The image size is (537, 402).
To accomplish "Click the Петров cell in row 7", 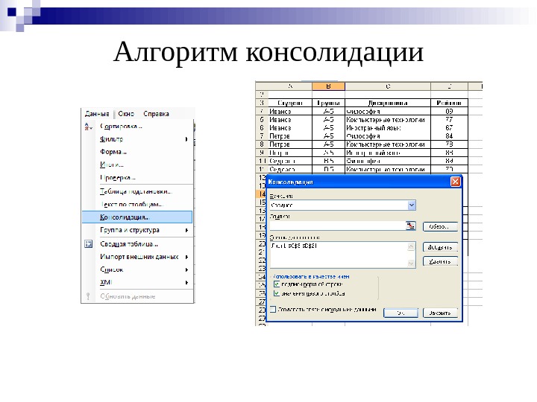I will click(x=290, y=136).
